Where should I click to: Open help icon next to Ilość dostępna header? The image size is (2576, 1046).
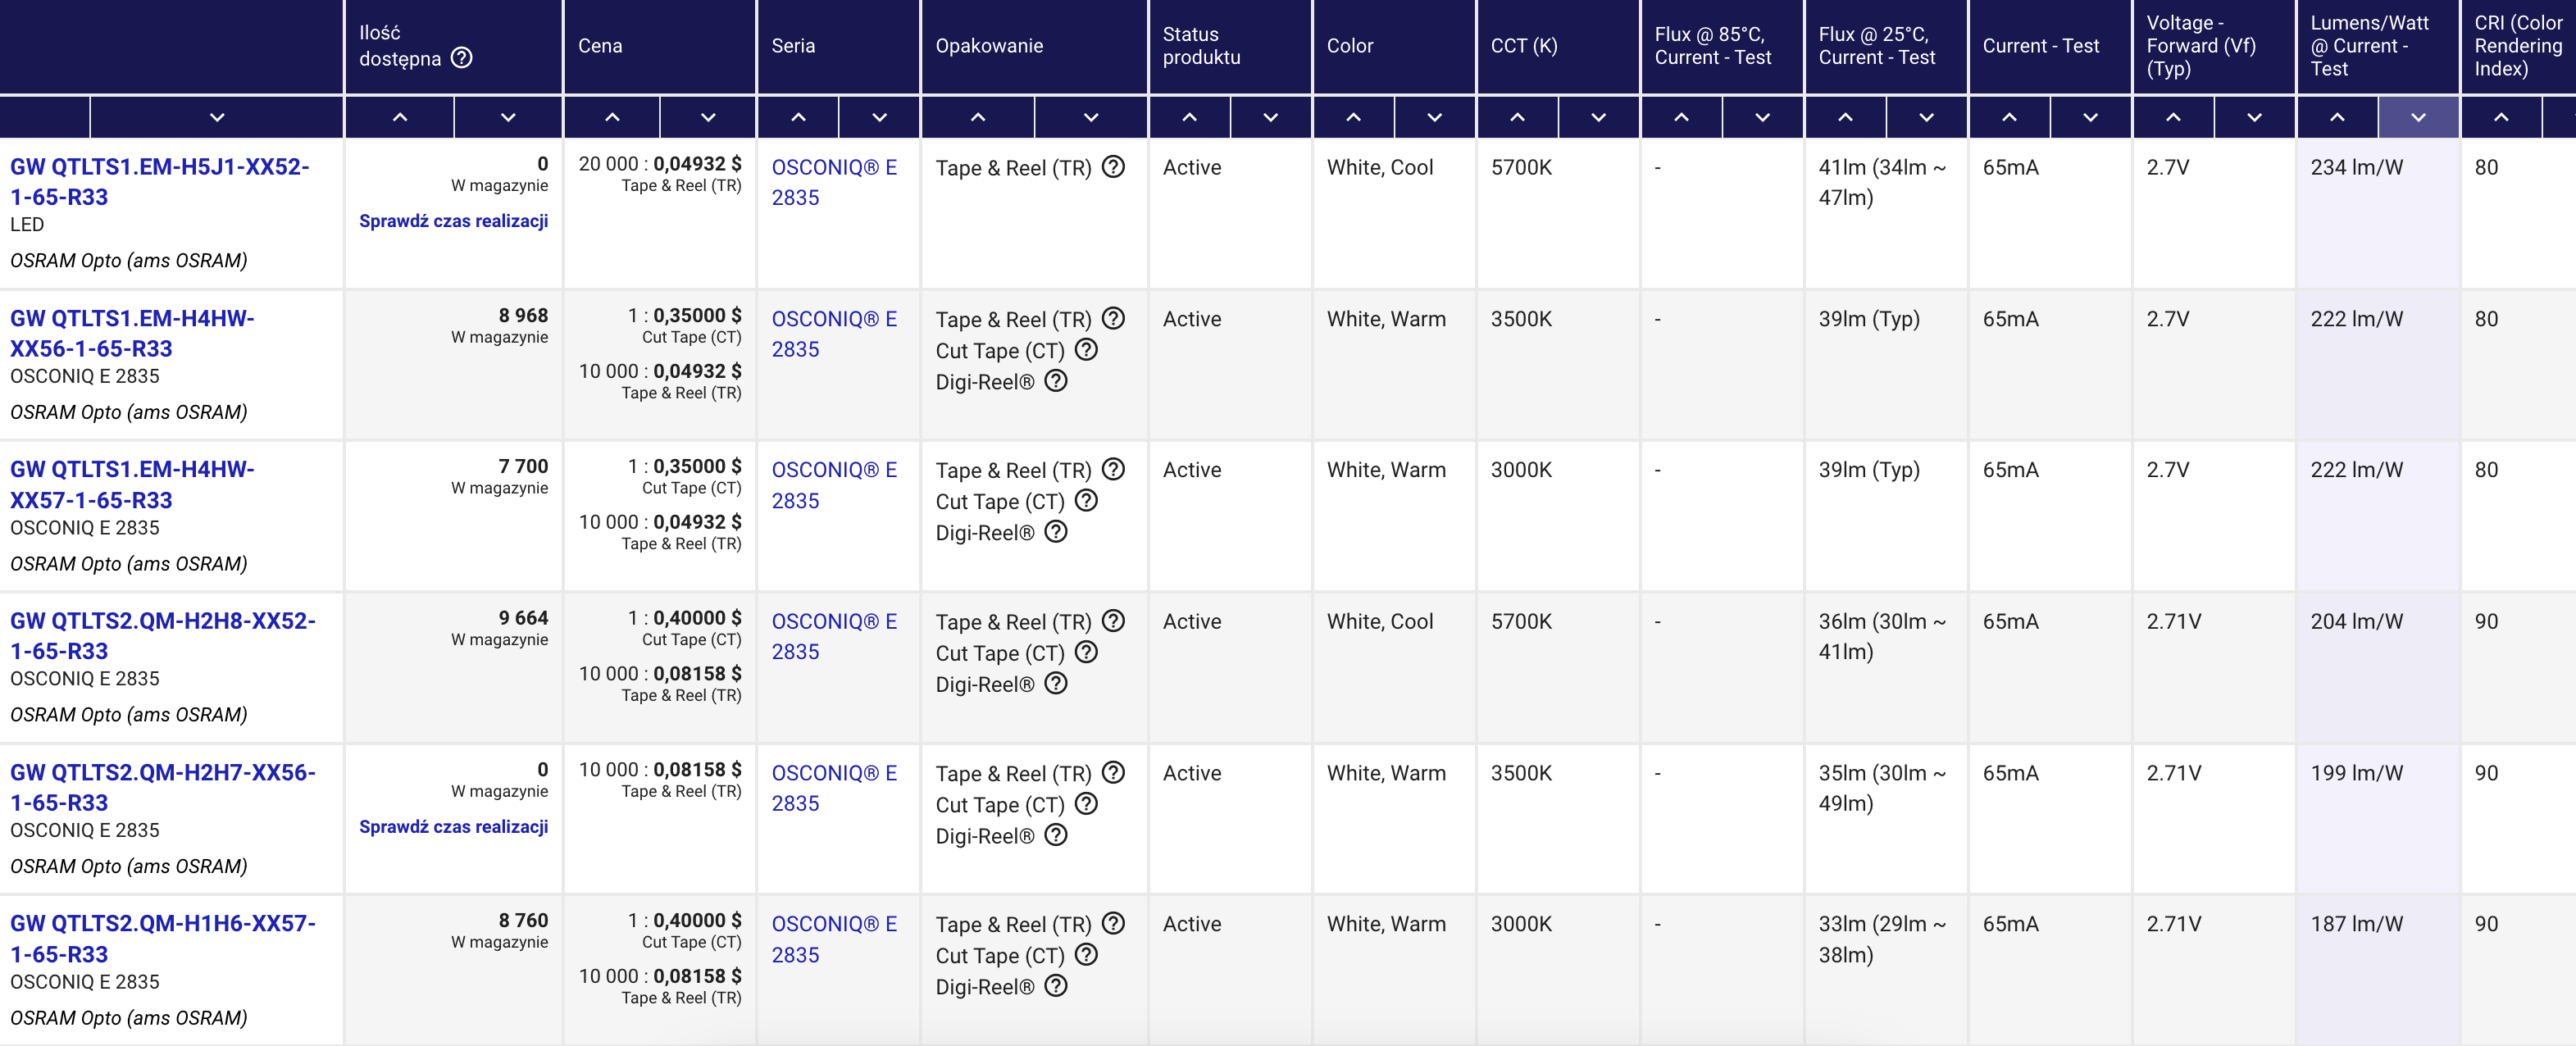click(461, 58)
